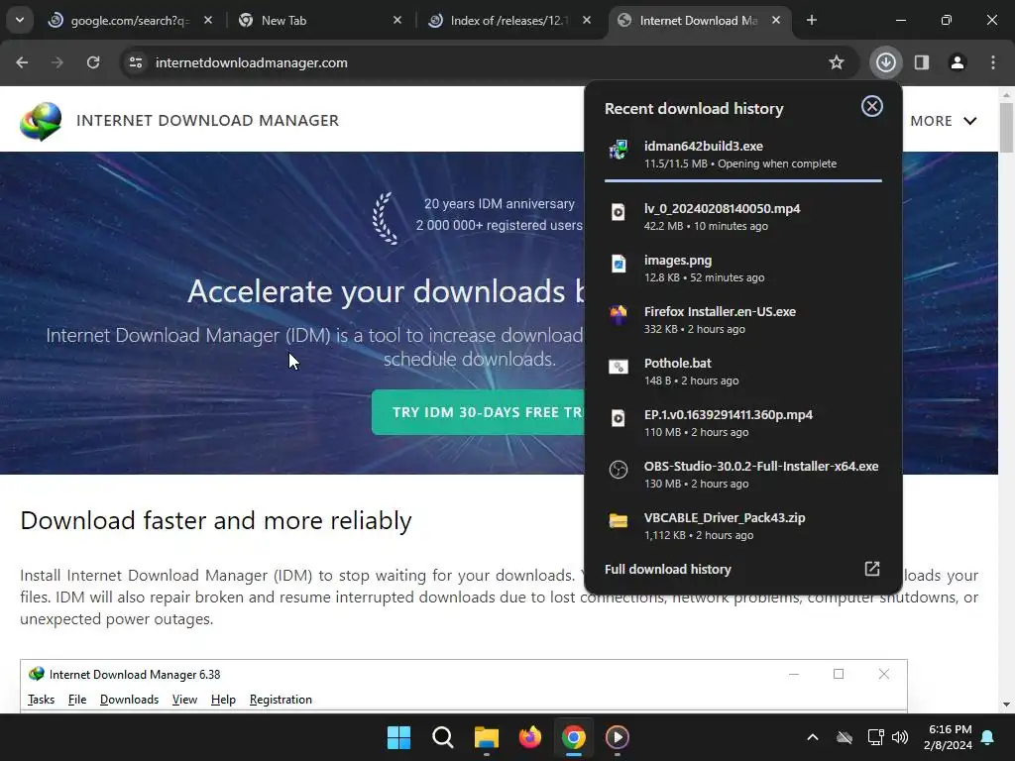Open the Windows Start menu

[398, 737]
